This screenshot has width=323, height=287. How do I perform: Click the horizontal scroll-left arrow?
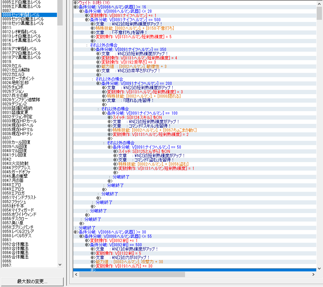pos(76,274)
